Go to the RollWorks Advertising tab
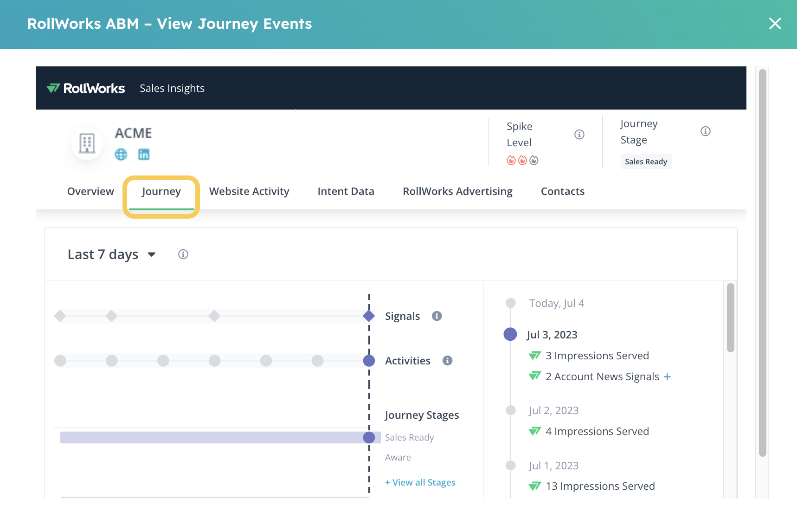797x532 pixels. click(x=457, y=191)
